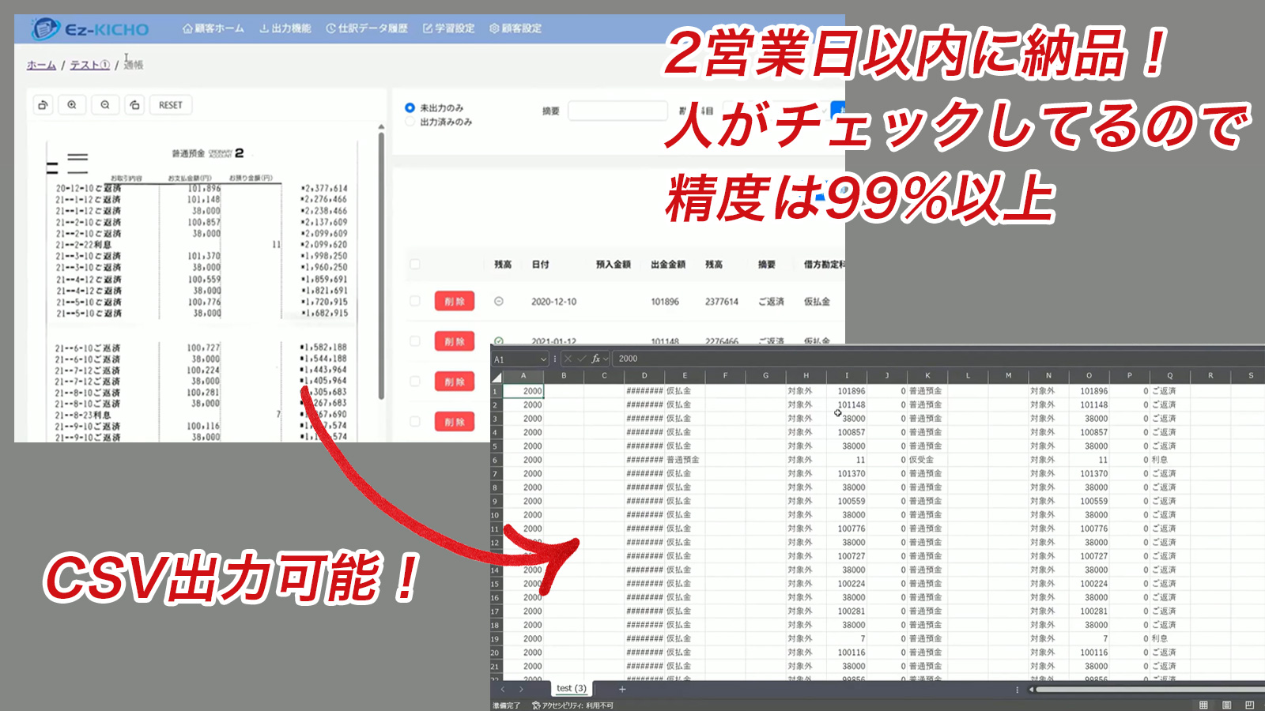Viewport: 1265px width, 711px height.
Task: Expand the Name Box dropdown showing A1
Action: (x=546, y=359)
